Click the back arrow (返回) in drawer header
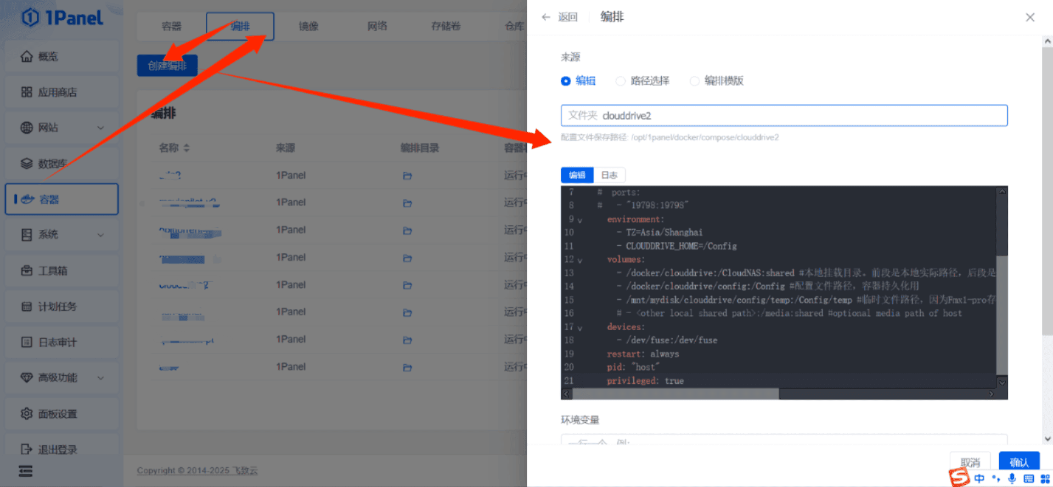1053x487 pixels. point(546,17)
